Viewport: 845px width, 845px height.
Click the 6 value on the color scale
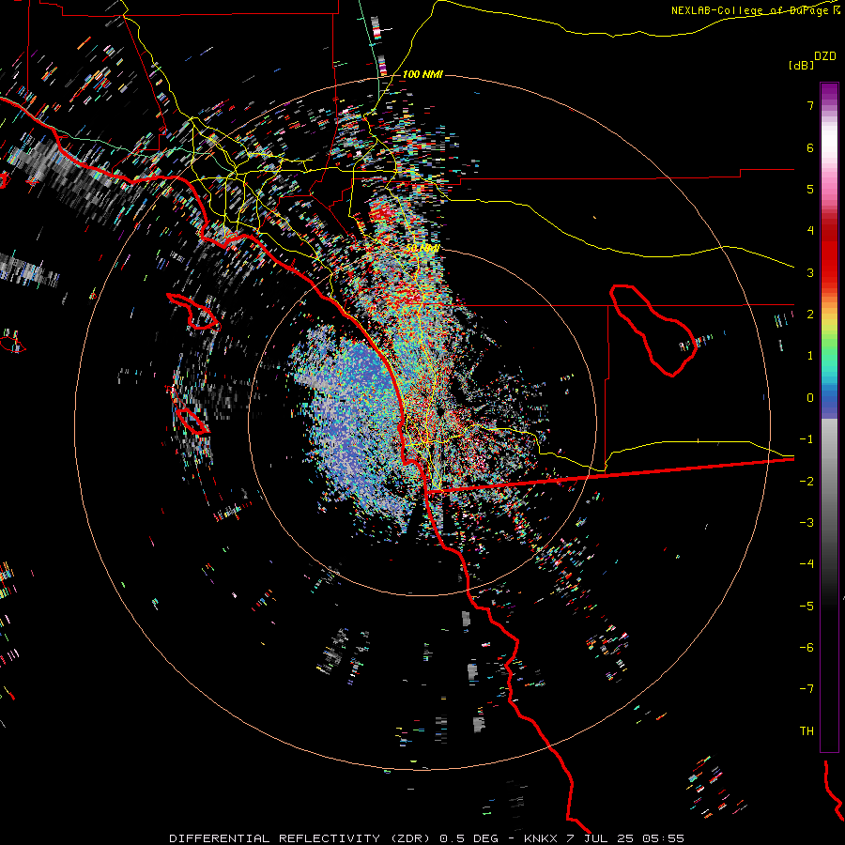click(810, 147)
